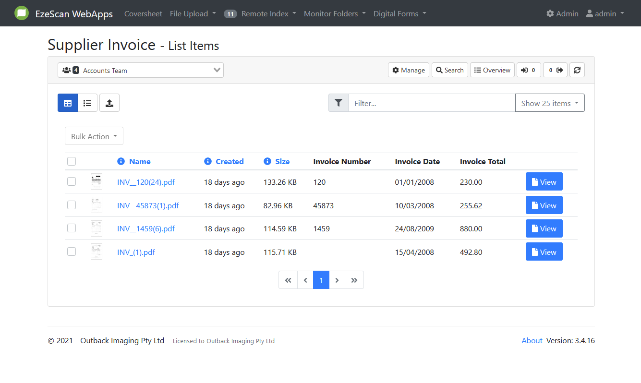Open the Monitor Folders menu
The height and width of the screenshot is (383, 641).
[x=335, y=14]
